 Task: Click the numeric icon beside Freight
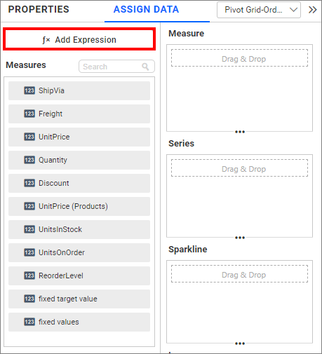29,114
